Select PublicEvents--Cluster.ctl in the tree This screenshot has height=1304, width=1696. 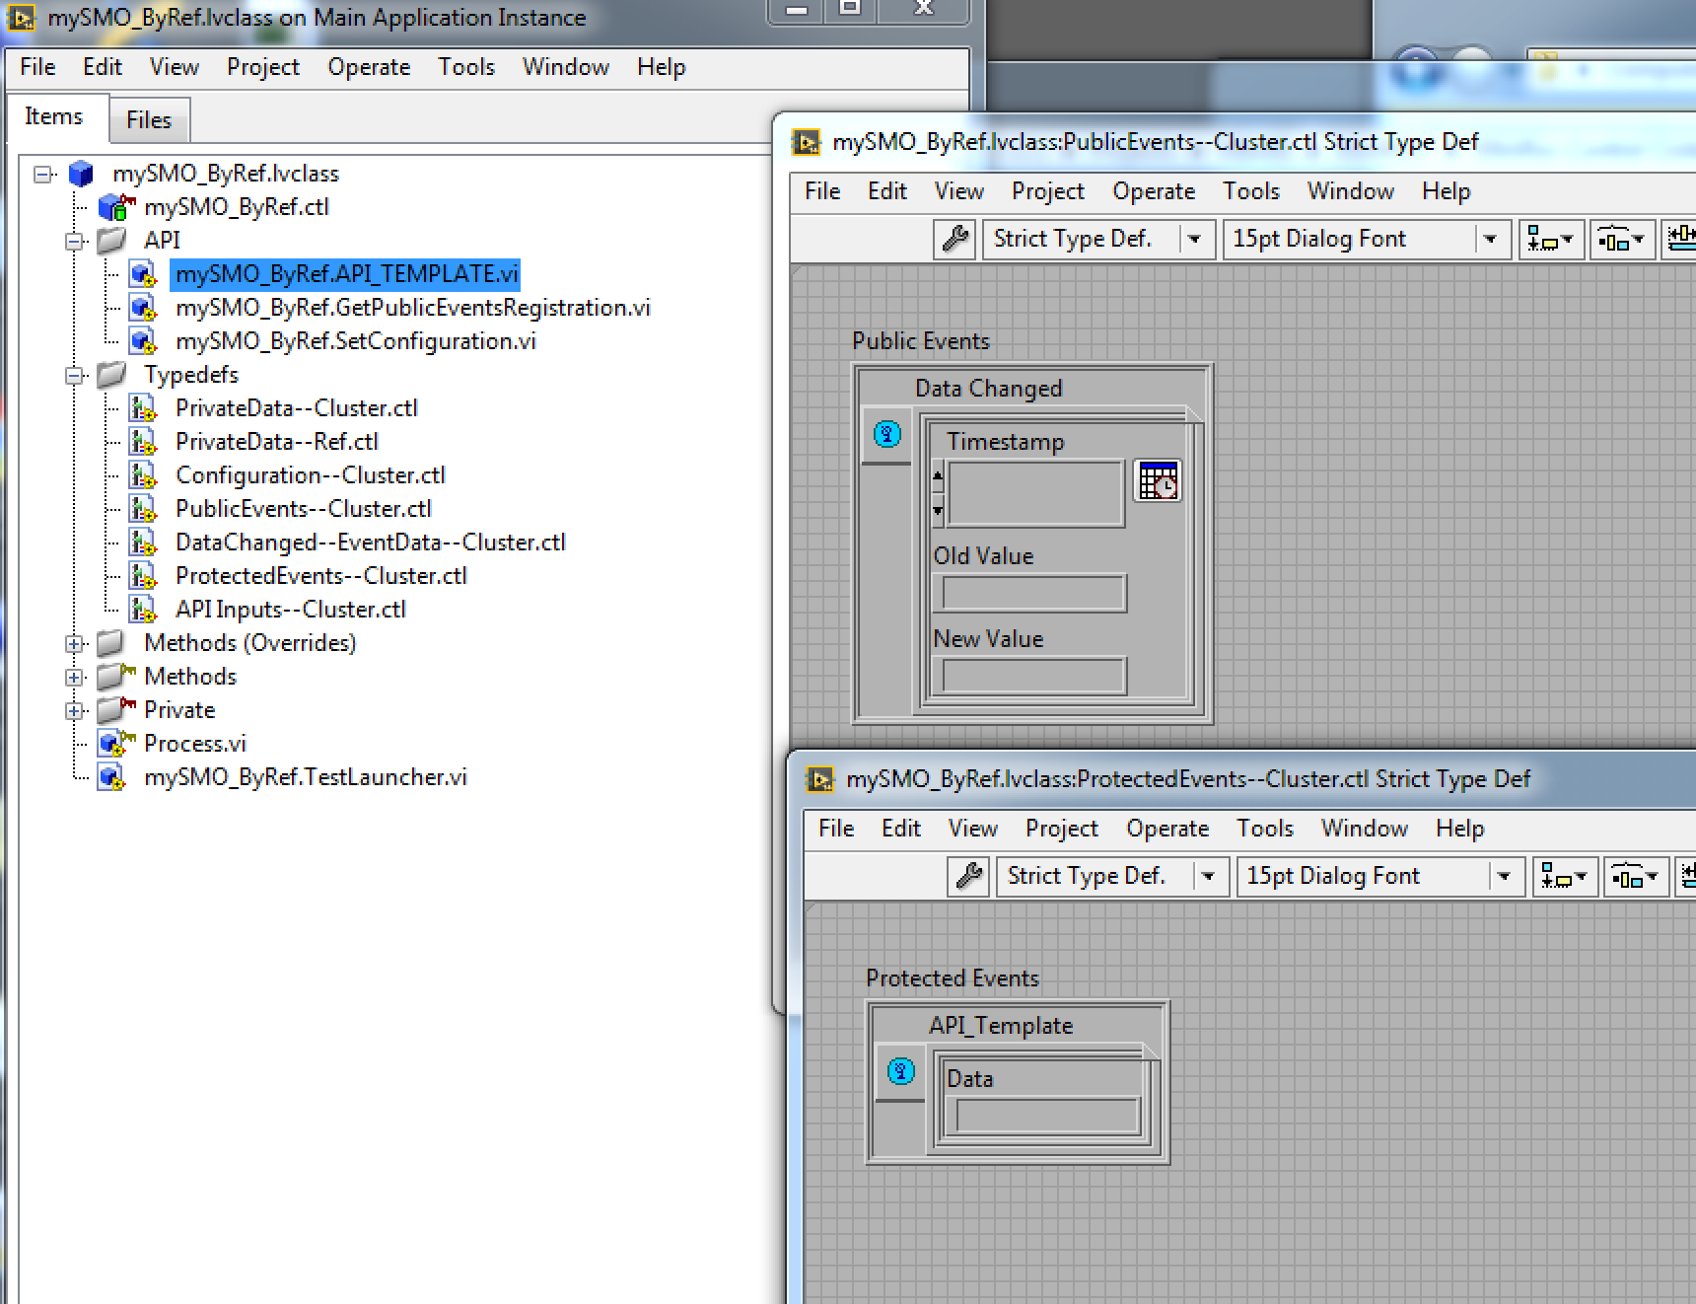tap(304, 509)
